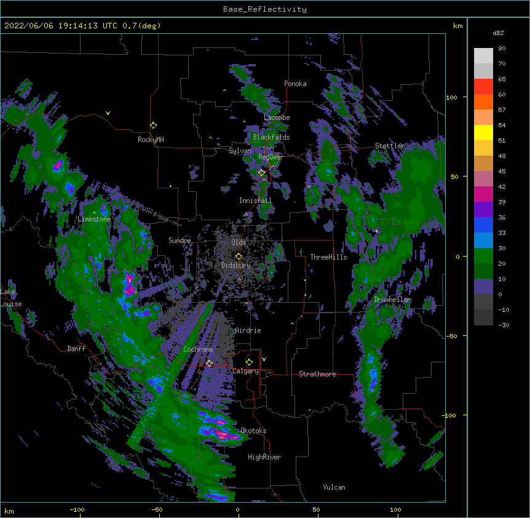Click the ThreeHills label
530x518 pixels.
(x=328, y=257)
